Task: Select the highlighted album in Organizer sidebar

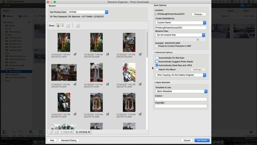Action: point(16,72)
